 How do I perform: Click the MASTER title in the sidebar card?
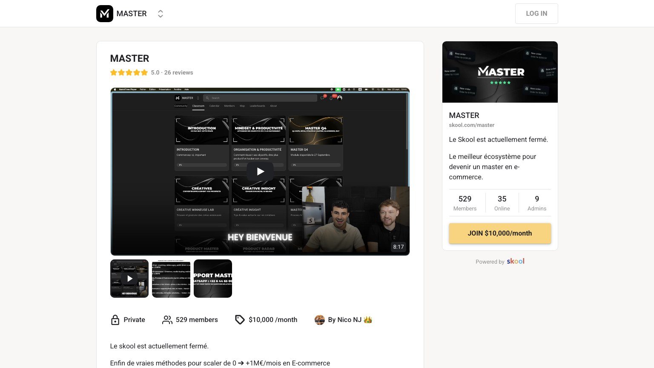click(x=464, y=115)
